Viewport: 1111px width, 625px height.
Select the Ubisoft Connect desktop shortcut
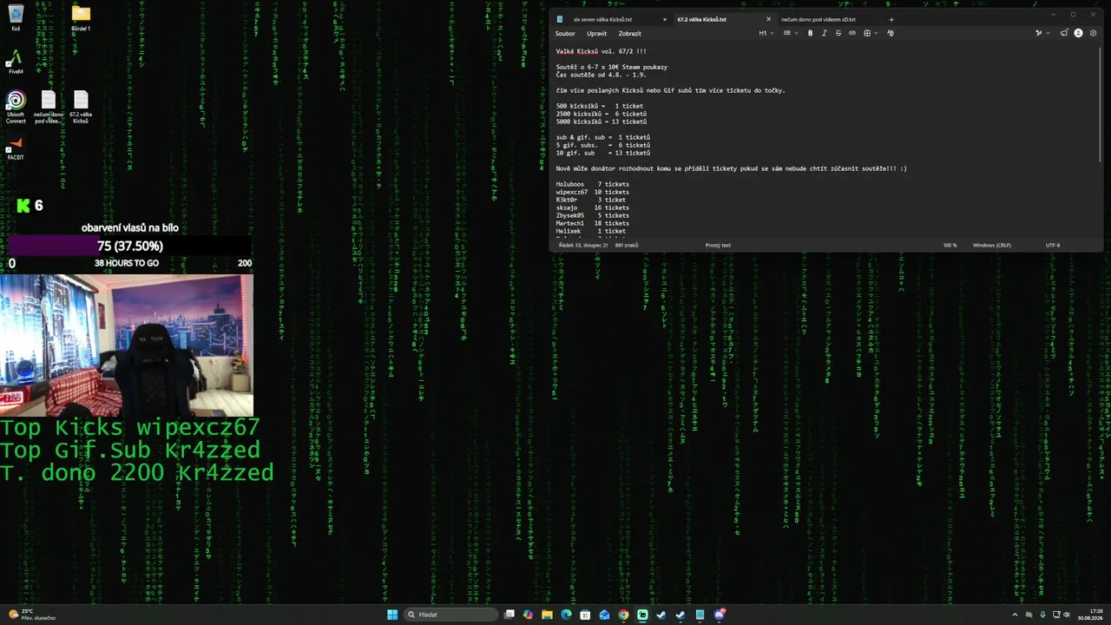point(16,108)
